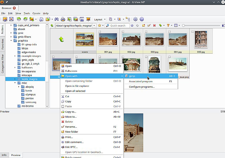Open the Tools menu
This screenshot has width=225, height=158.
click(x=27, y=13)
